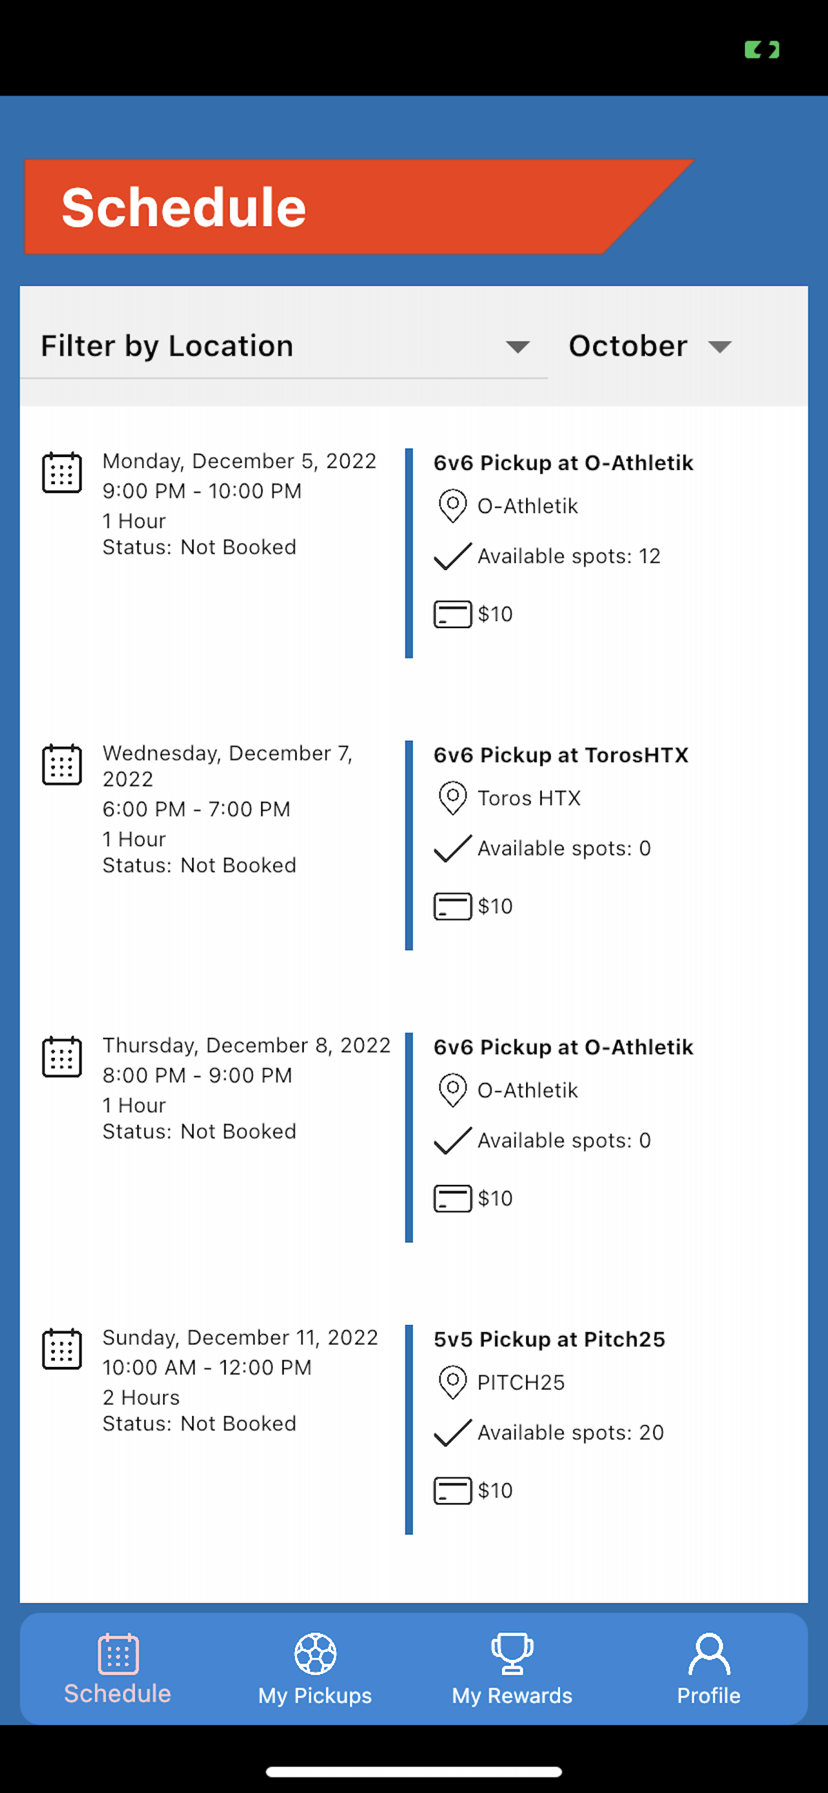Tap the soccer ball My Pickups icon

click(315, 1654)
